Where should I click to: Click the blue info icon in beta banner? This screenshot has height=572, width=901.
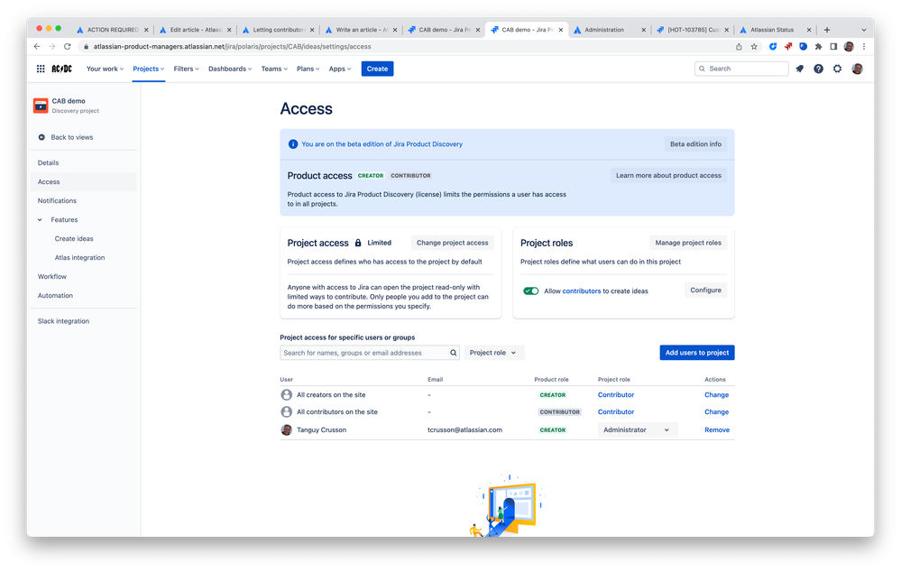click(x=293, y=144)
